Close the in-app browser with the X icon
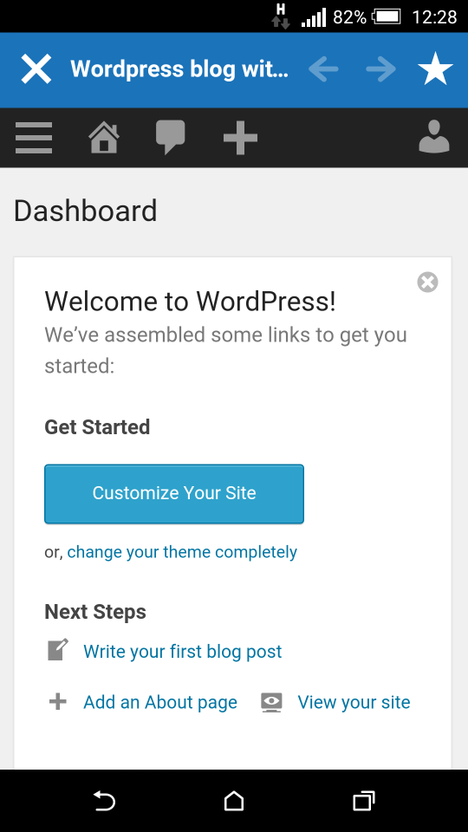The width and height of the screenshot is (468, 832). tap(36, 69)
